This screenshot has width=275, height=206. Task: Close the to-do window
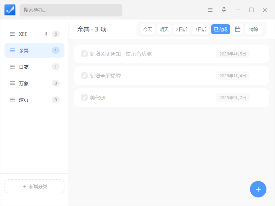click(265, 10)
